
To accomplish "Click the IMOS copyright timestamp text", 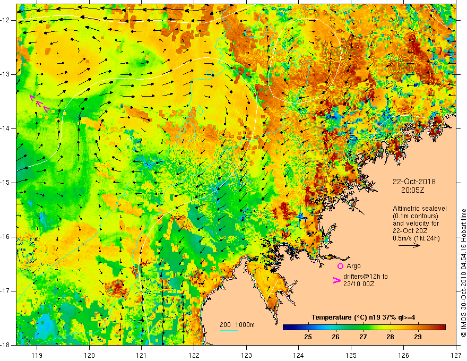I will tap(463, 273).
